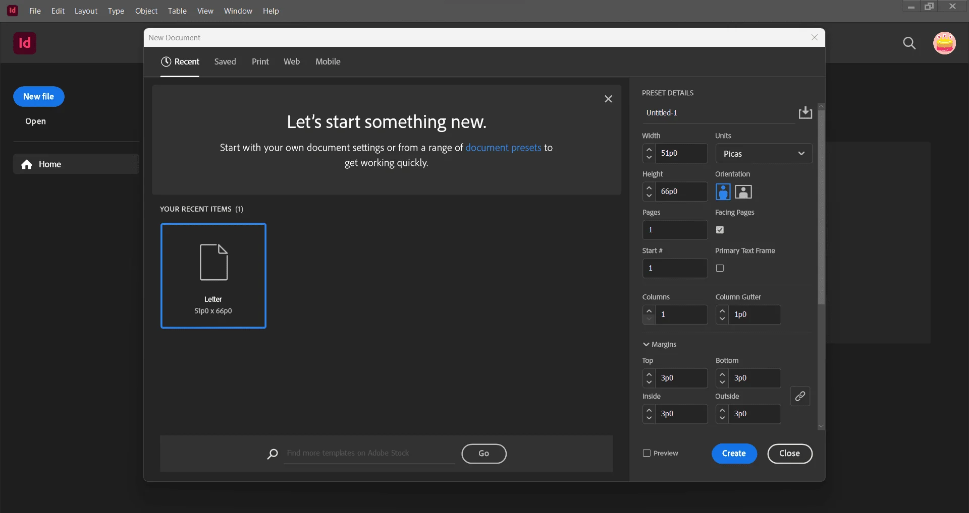Viewport: 969px width, 513px height.
Task: Select the Letter recent item thumbnail
Action: [x=213, y=276]
